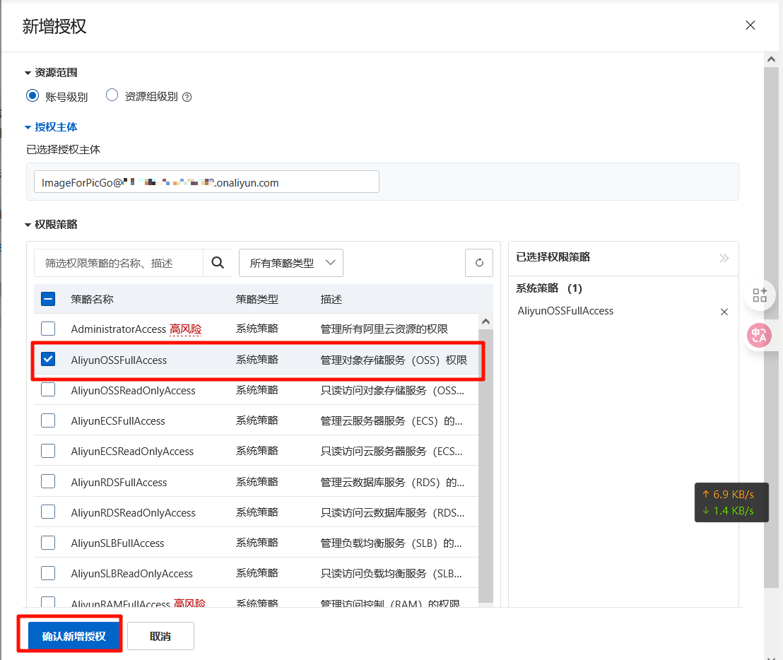Screen dimensions: 783x660
Task: Select the 资源组级别 radio option
Action: click(112, 95)
